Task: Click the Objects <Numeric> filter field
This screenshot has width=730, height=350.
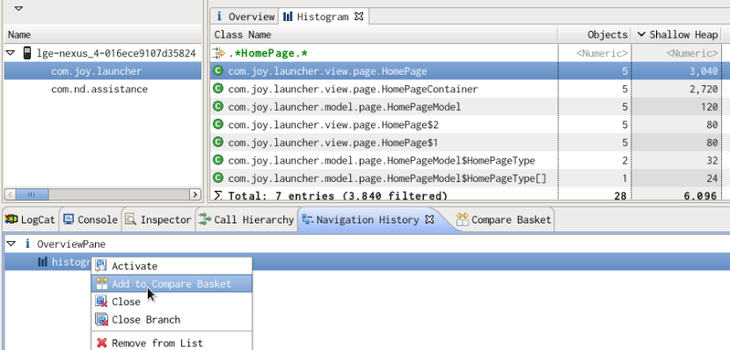Action: (595, 54)
